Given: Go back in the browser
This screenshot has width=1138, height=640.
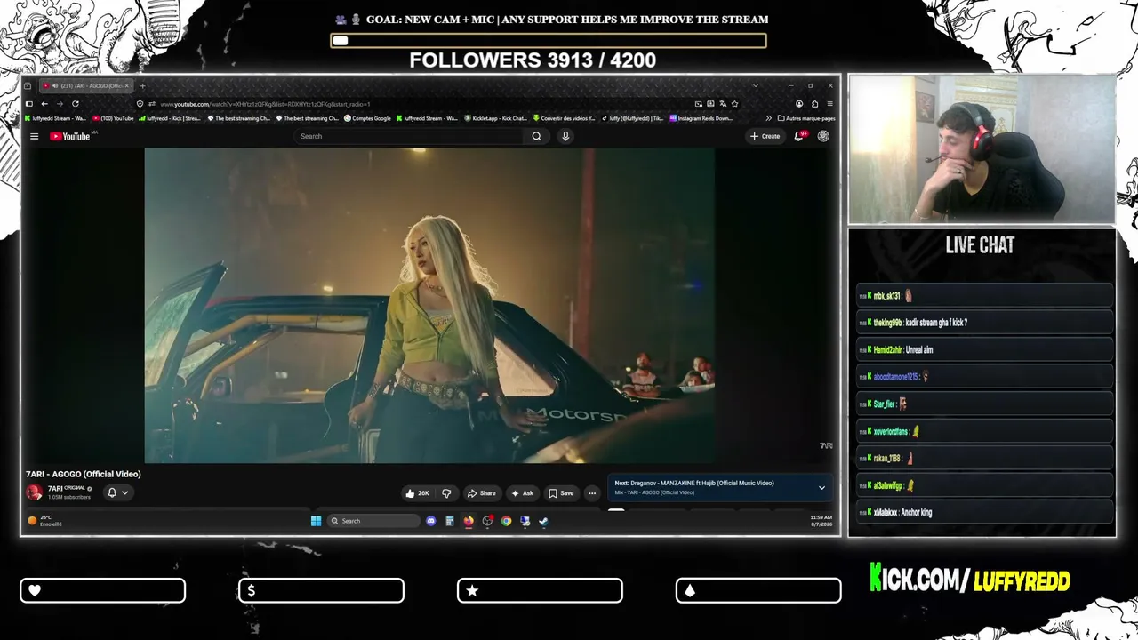Looking at the screenshot, I should [44, 104].
